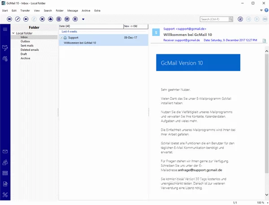Open the Message menu

[x=73, y=11]
